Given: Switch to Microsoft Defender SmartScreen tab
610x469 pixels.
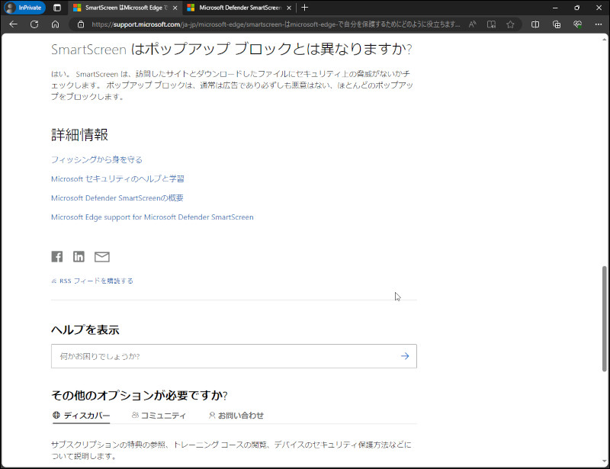Looking at the screenshot, I should click(238, 8).
